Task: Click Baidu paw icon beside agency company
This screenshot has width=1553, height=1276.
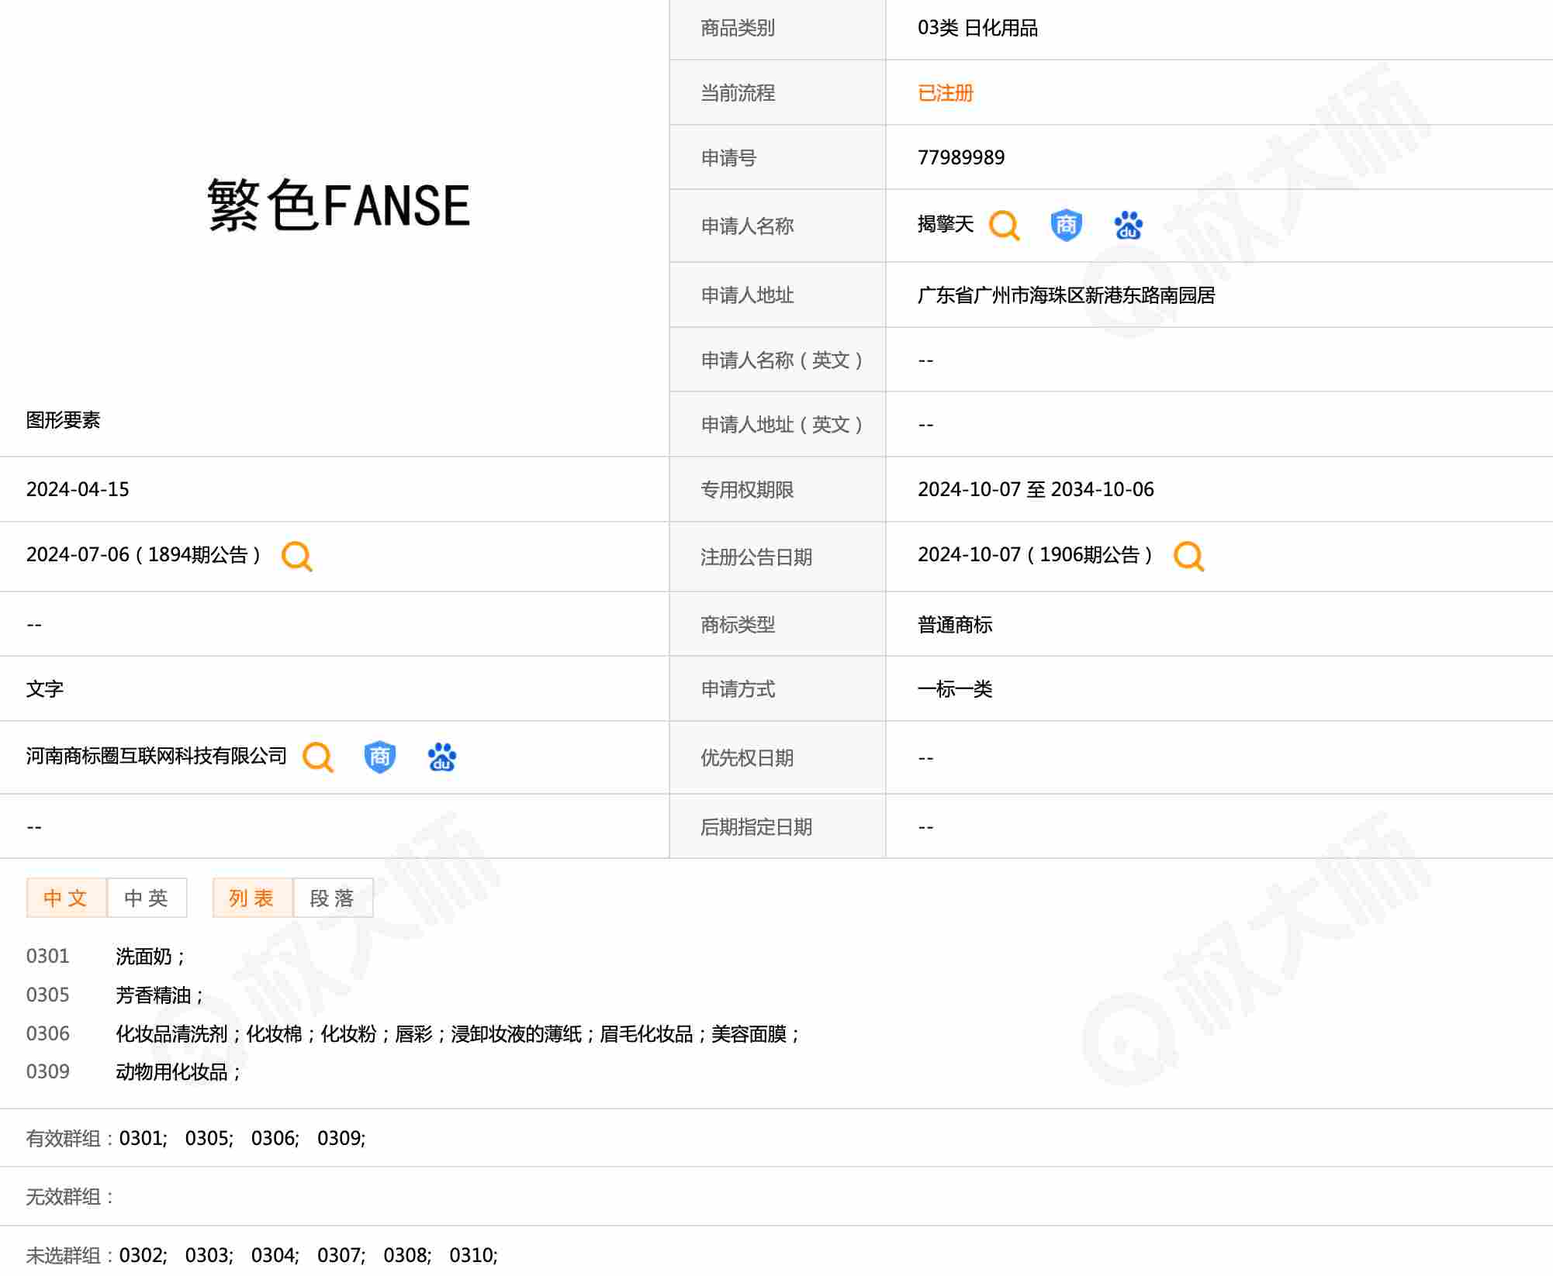Action: coord(442,757)
